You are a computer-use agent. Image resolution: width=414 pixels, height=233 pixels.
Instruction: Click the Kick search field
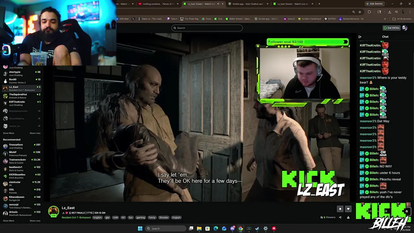207,28
